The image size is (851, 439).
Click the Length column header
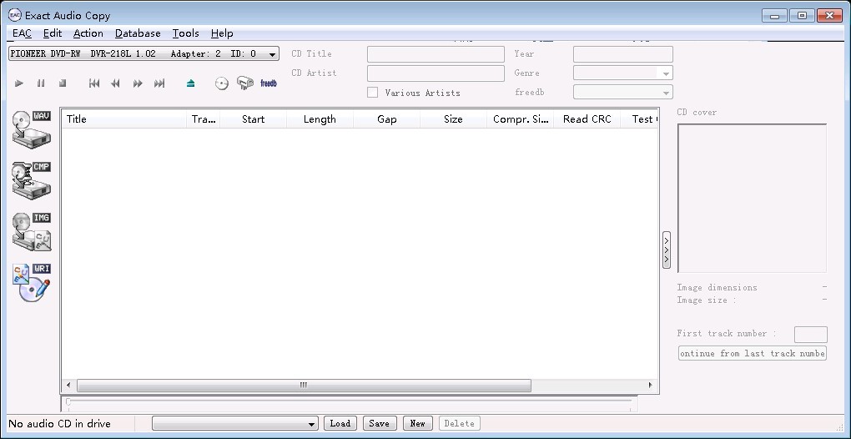[320, 119]
